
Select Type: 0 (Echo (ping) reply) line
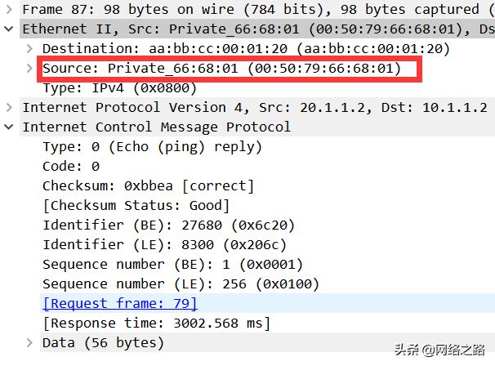pyautogui.click(x=152, y=147)
